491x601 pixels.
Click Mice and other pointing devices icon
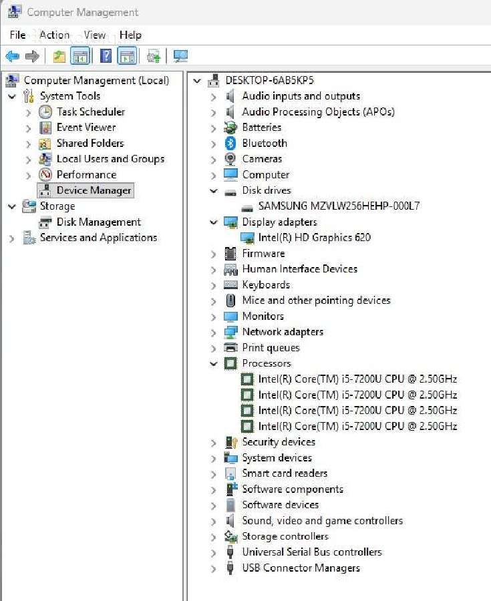pos(230,300)
